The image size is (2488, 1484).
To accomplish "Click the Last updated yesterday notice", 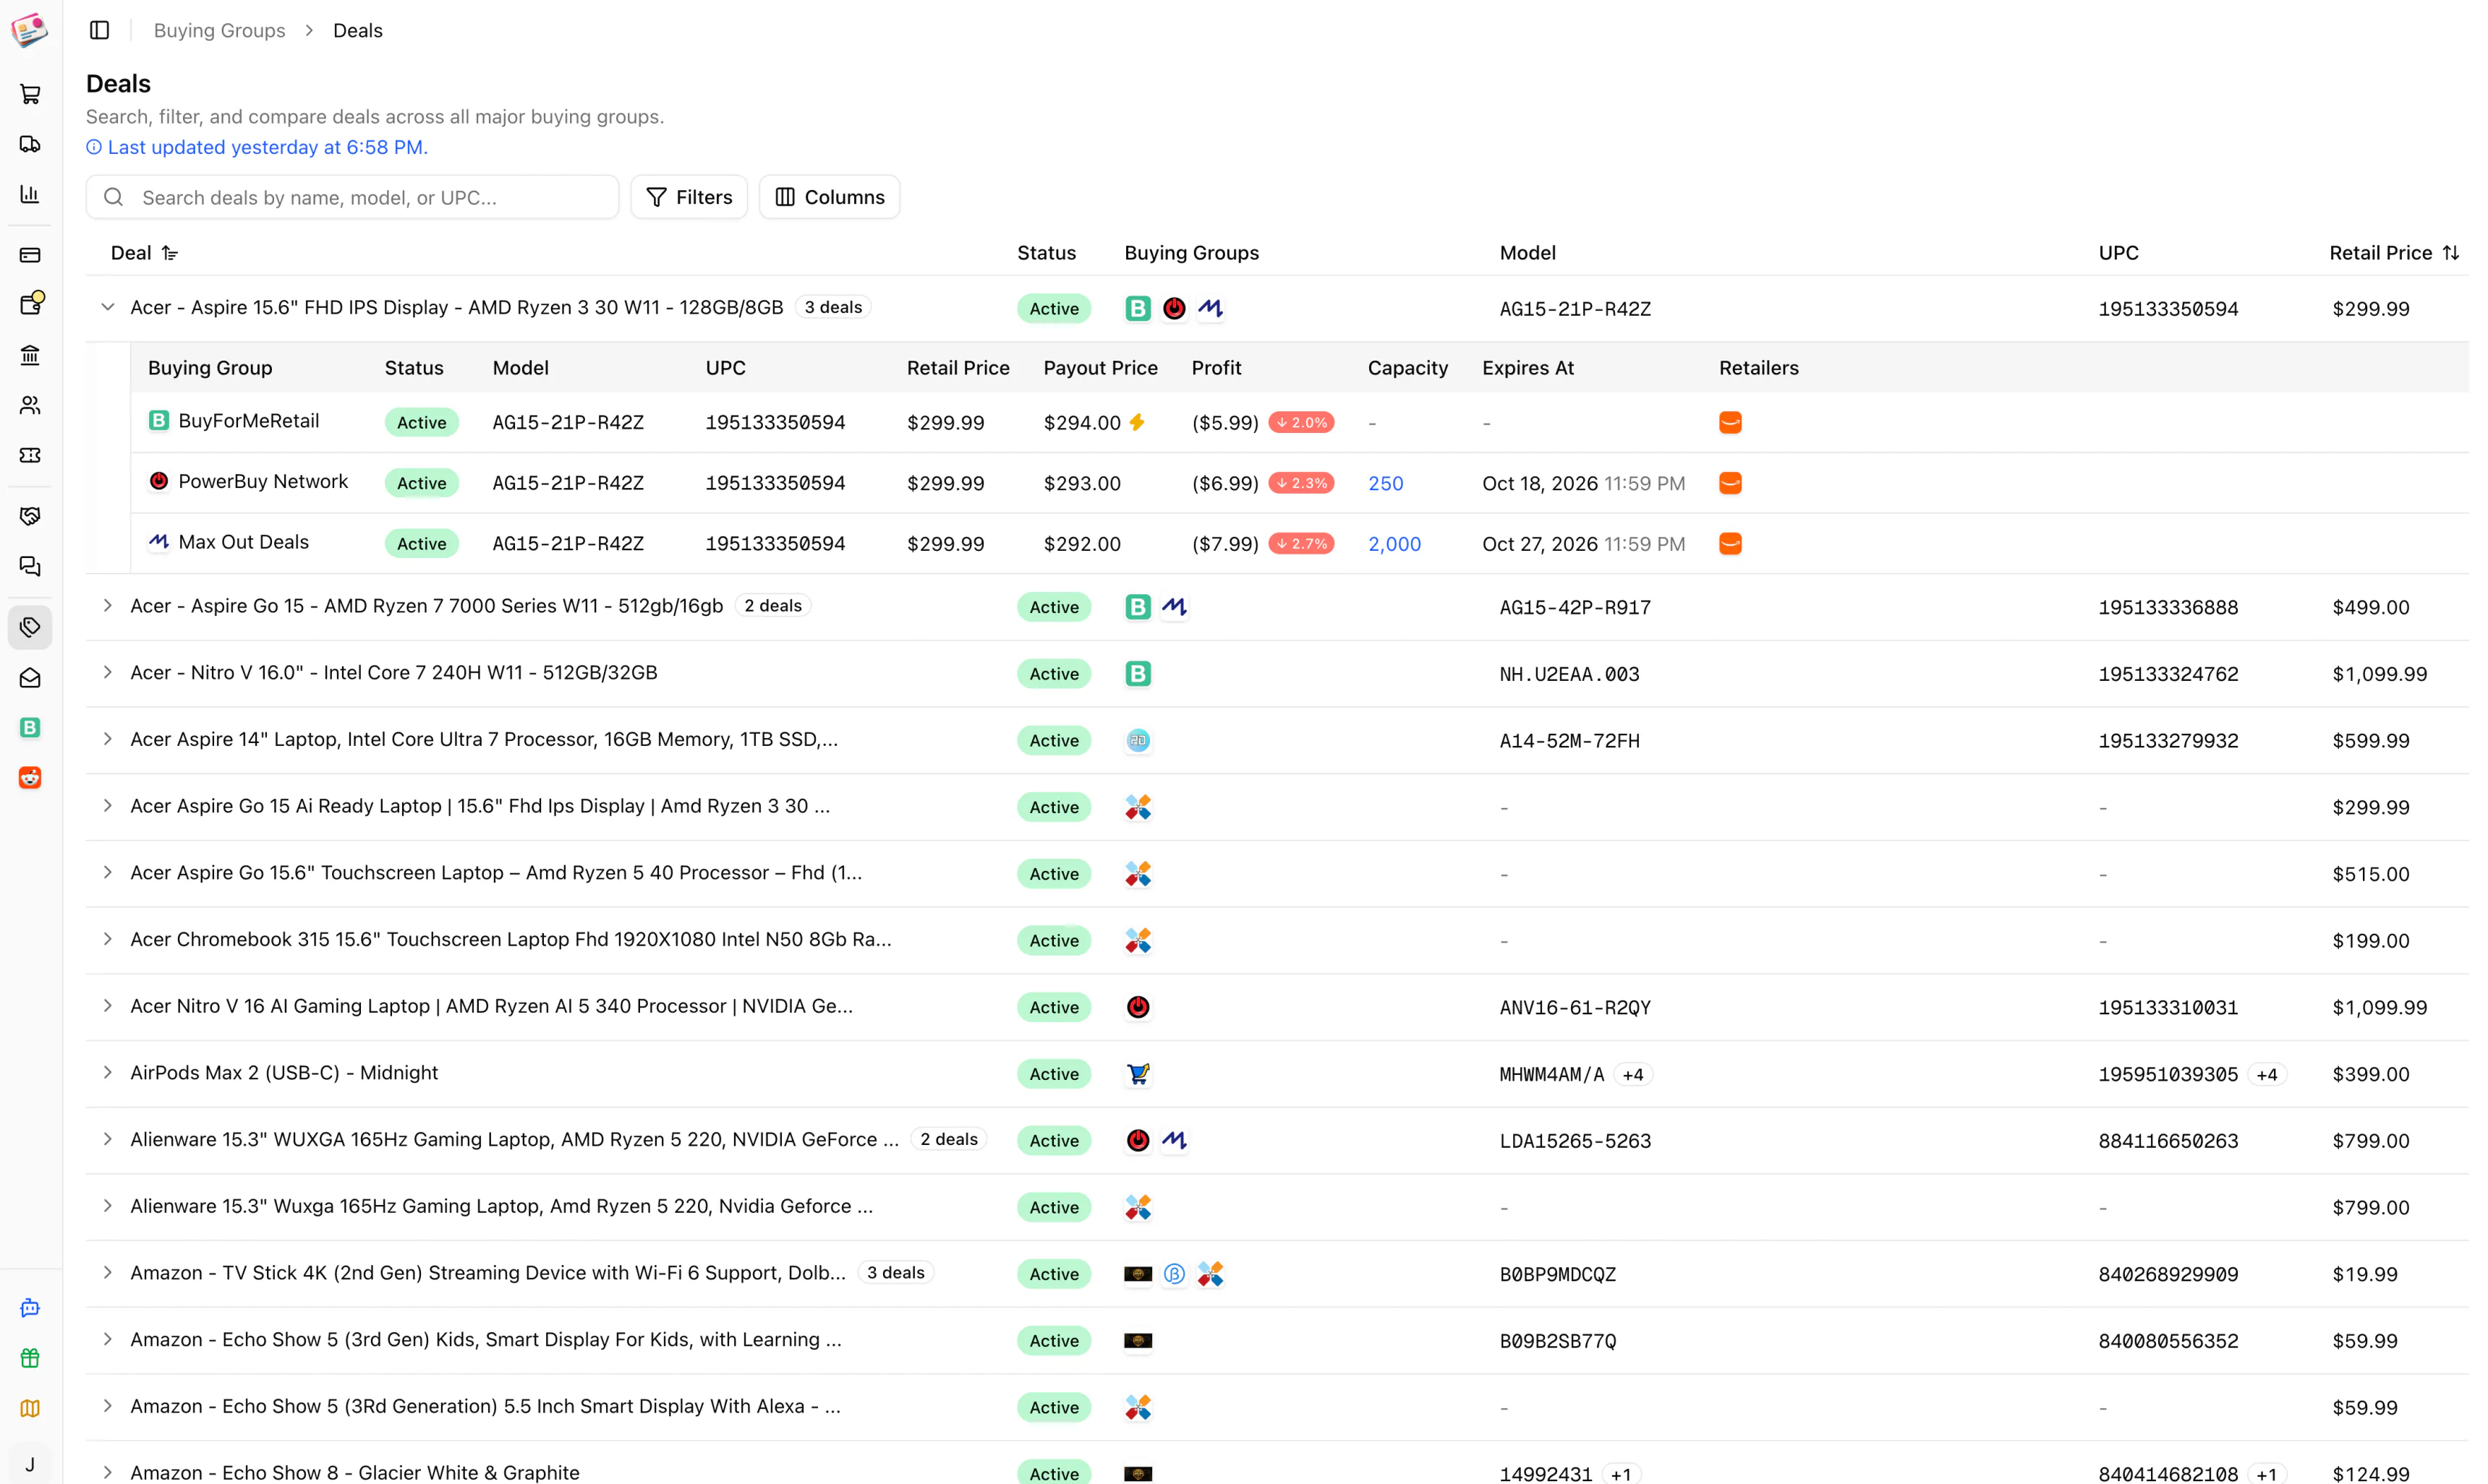I will pyautogui.click(x=257, y=147).
